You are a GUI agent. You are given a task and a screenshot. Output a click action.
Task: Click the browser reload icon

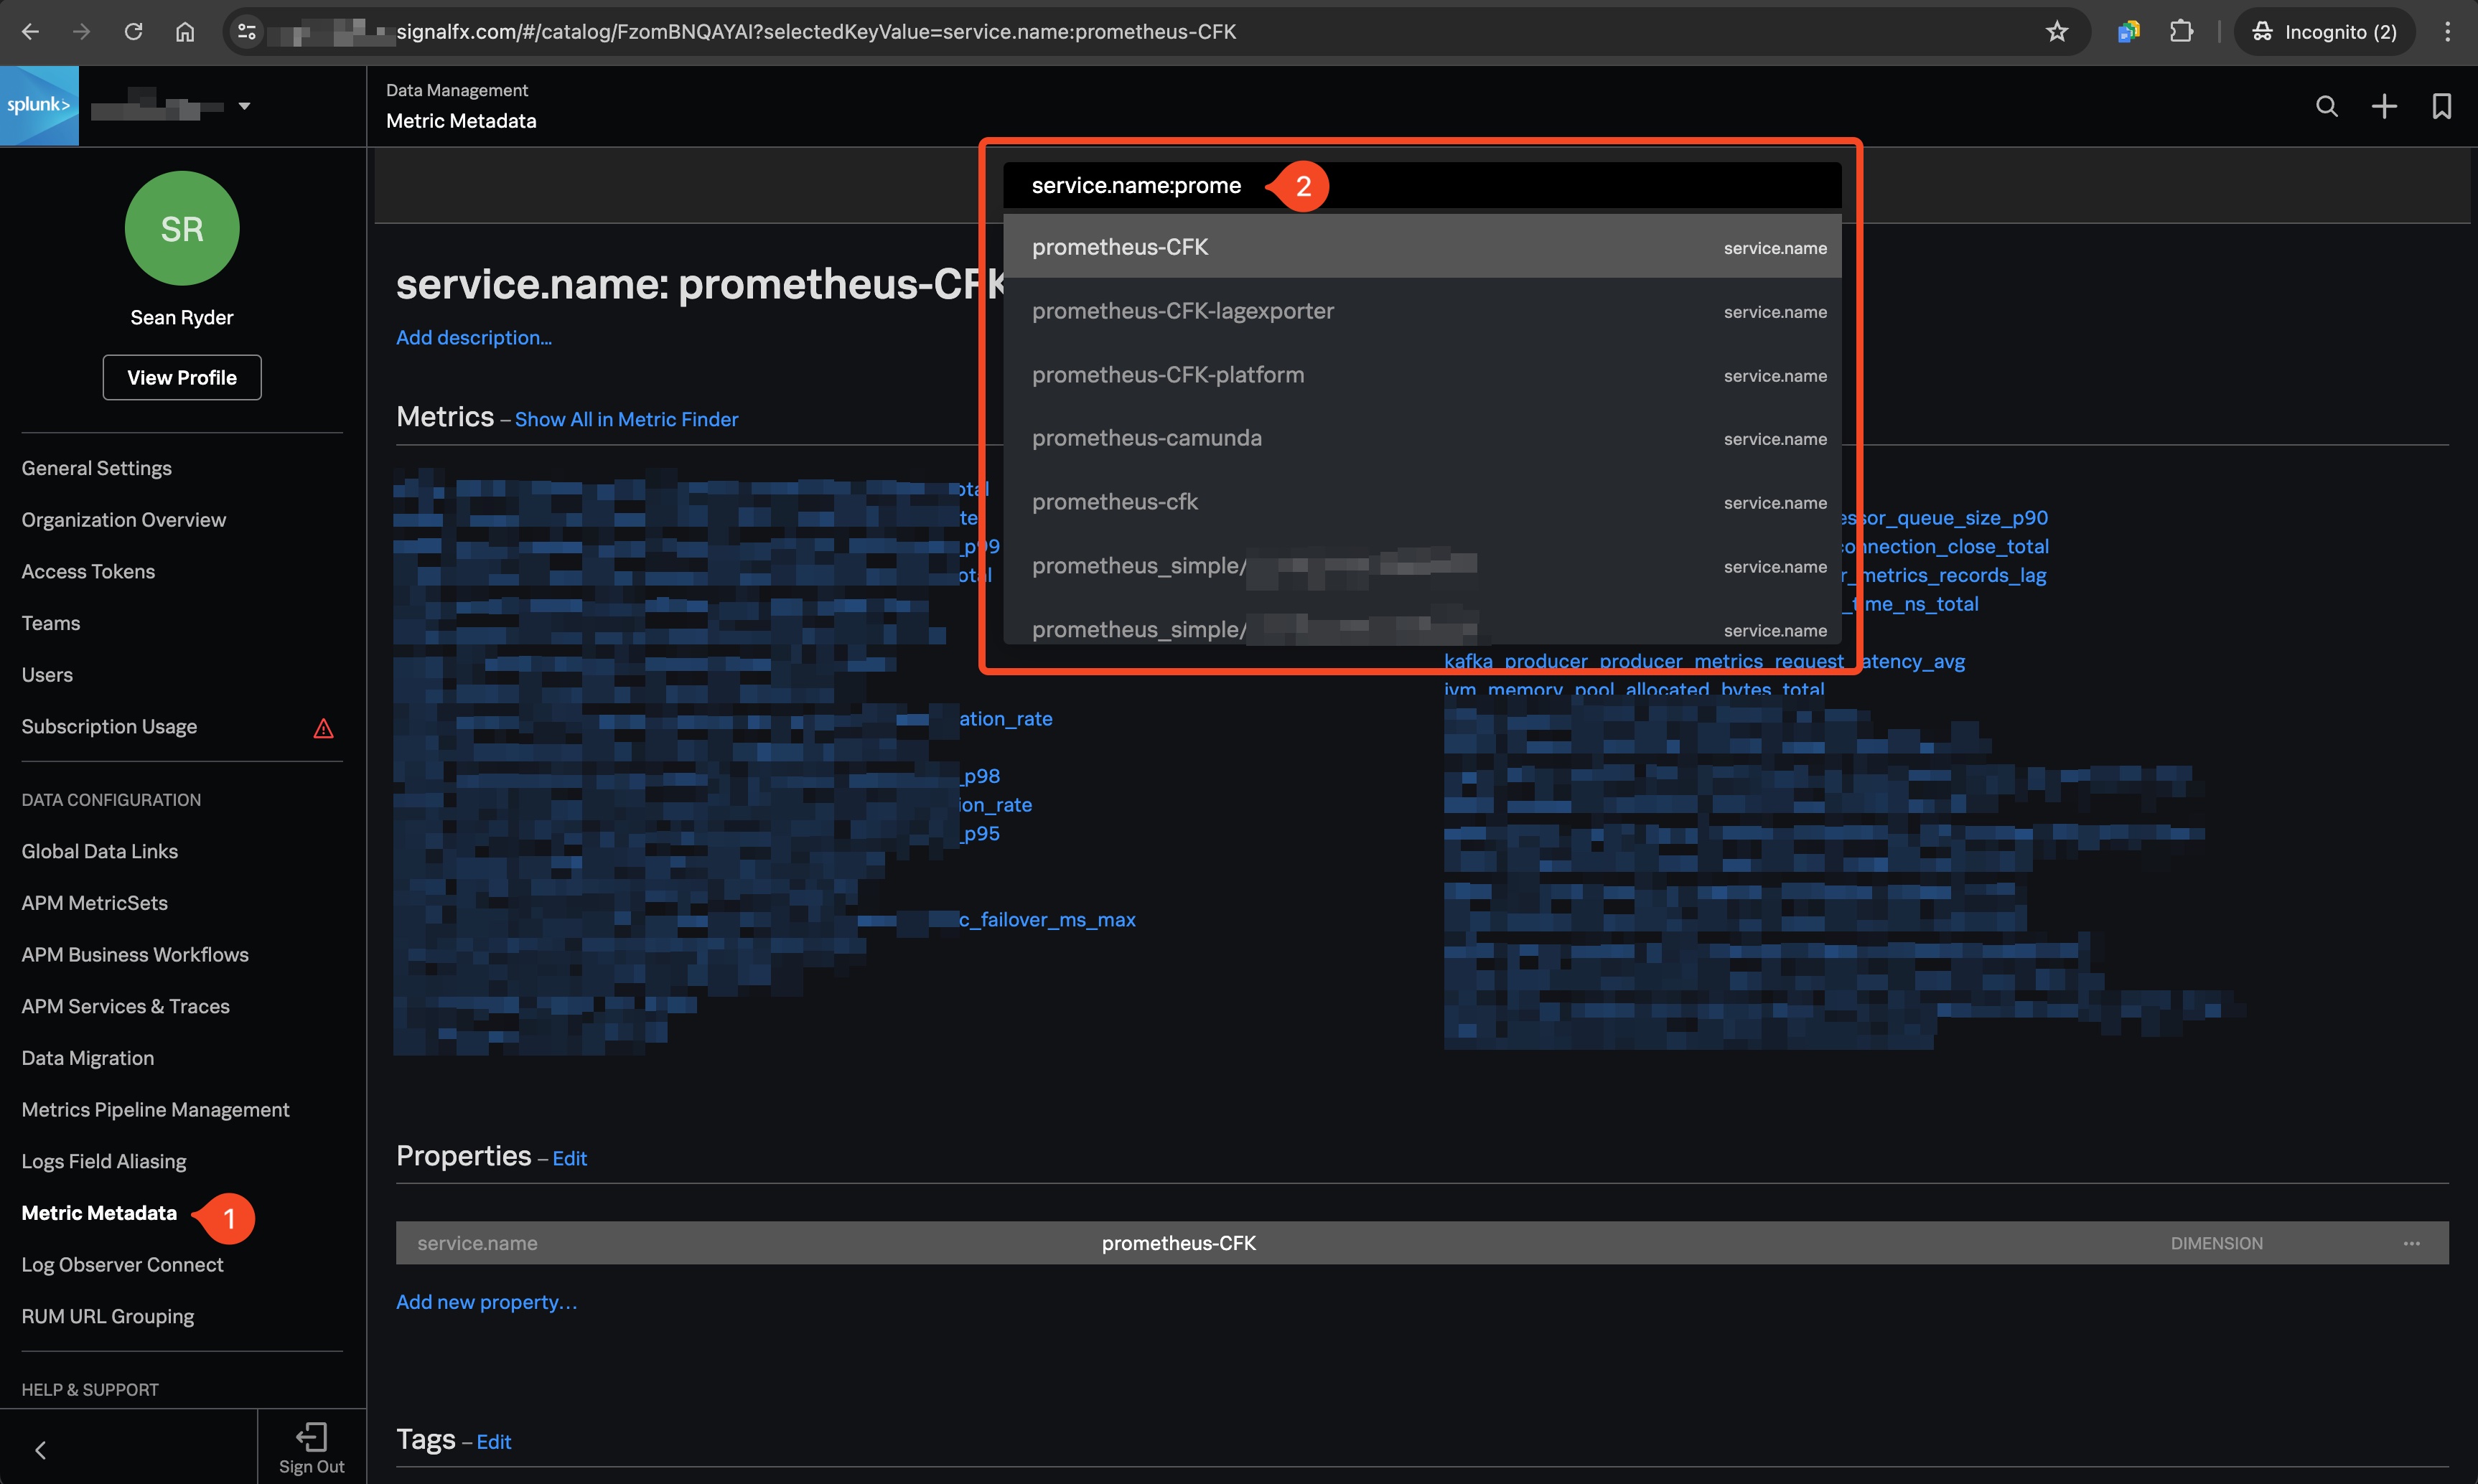(133, 31)
